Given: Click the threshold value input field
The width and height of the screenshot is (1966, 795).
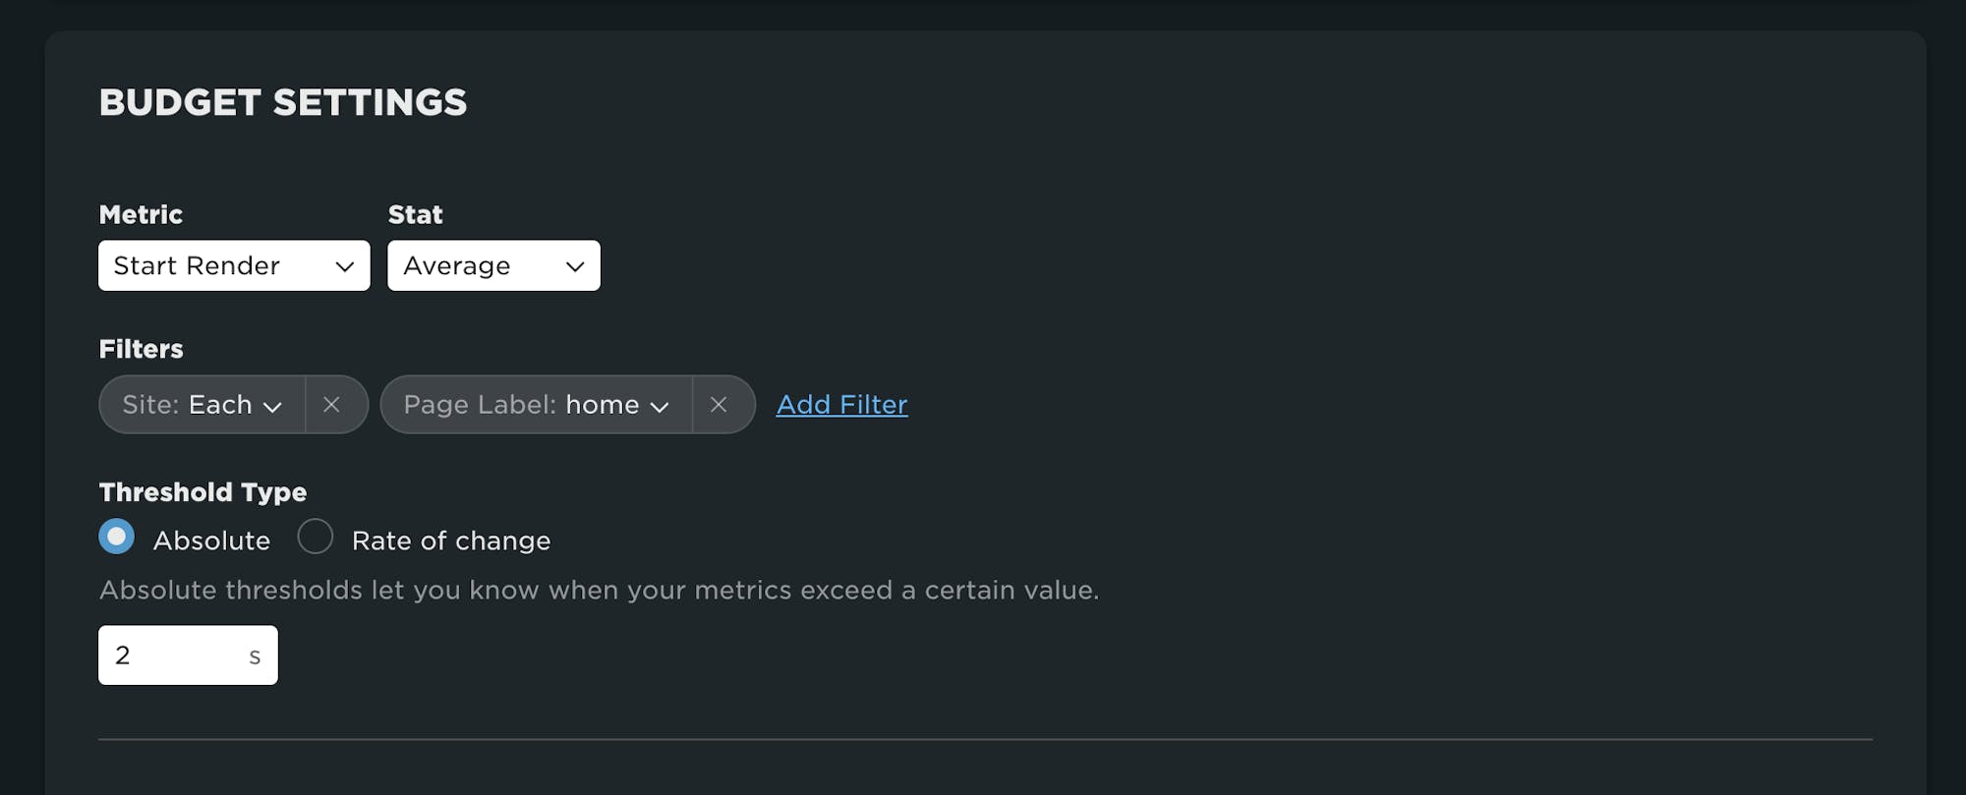Looking at the screenshot, I should 172,655.
